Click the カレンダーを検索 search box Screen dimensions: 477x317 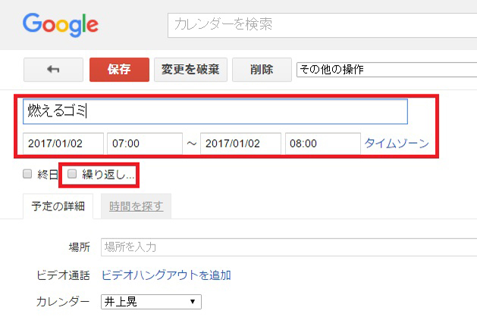[322, 25]
